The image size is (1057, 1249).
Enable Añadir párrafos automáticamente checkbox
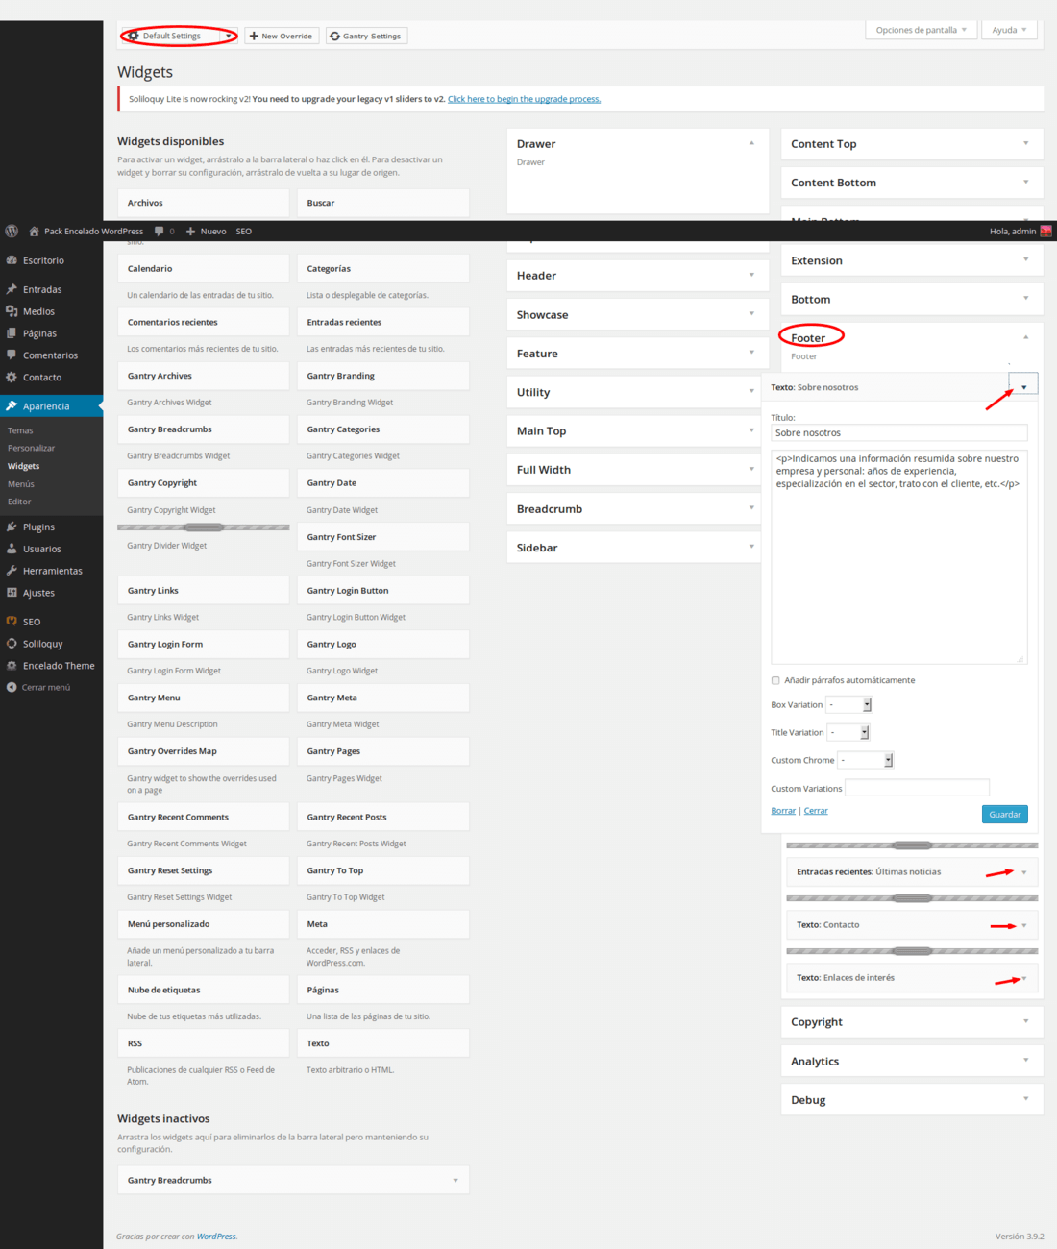point(775,680)
